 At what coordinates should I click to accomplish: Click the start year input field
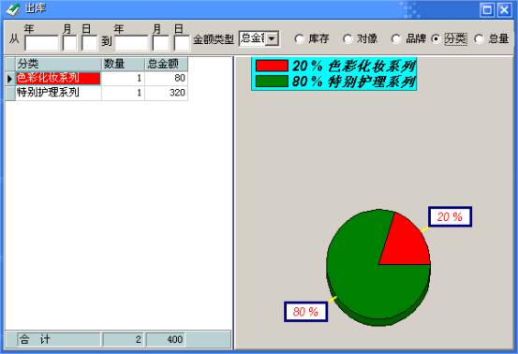point(41,43)
